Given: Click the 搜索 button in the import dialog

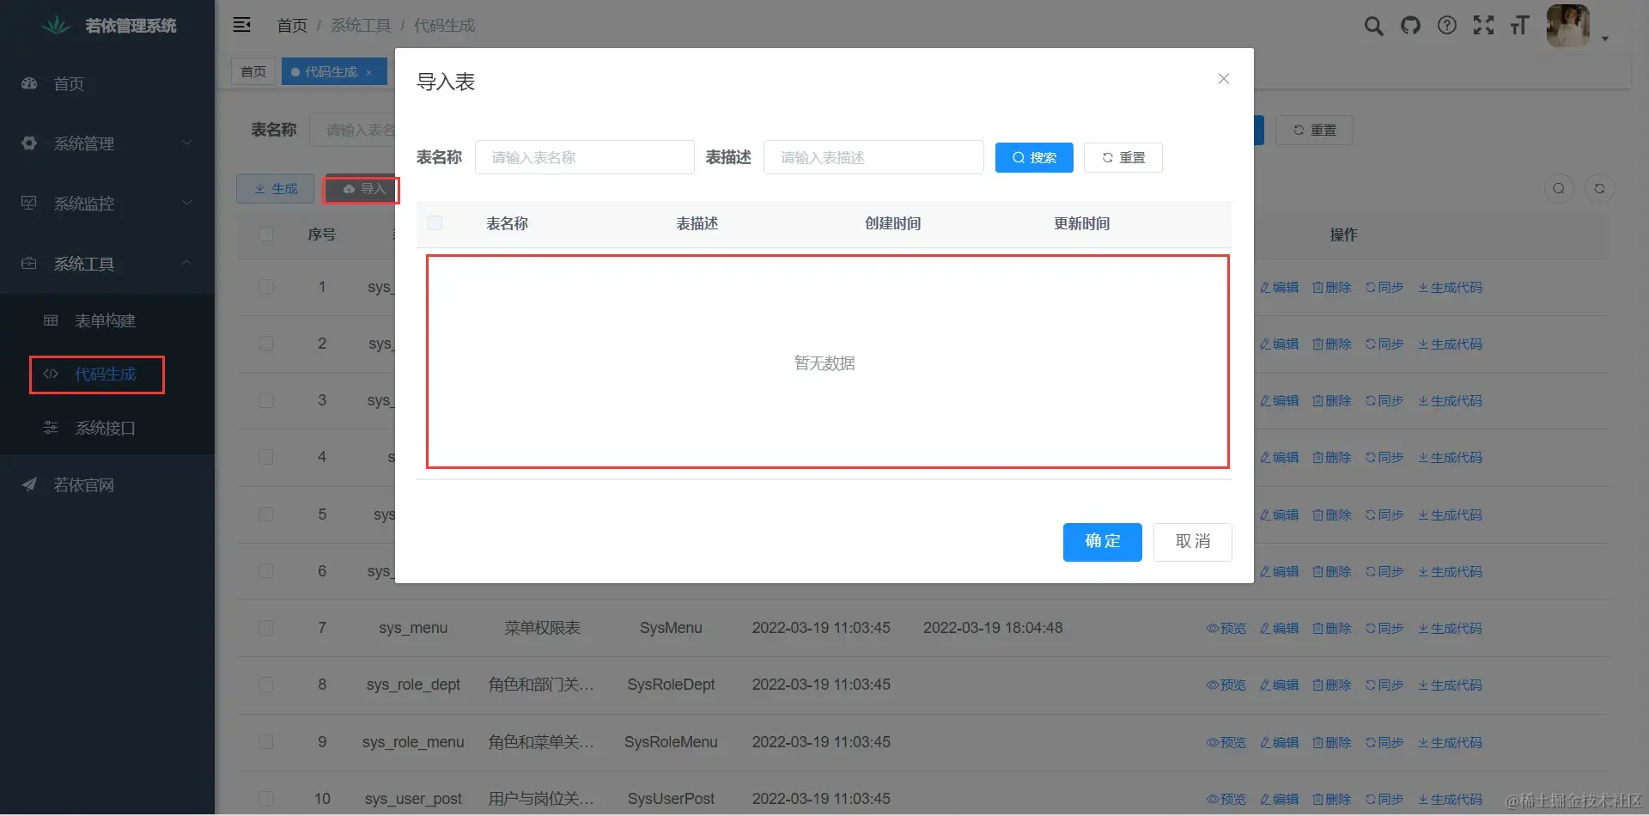Looking at the screenshot, I should click(1034, 157).
